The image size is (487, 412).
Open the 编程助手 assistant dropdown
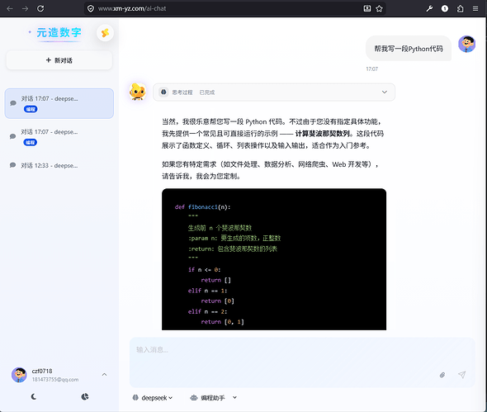[x=214, y=398]
